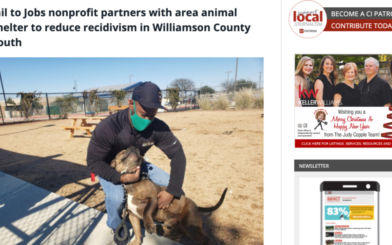This screenshot has width=392, height=245.
Task: Click the Judy Copple cartoon mascot icon
Action: (320, 119)
